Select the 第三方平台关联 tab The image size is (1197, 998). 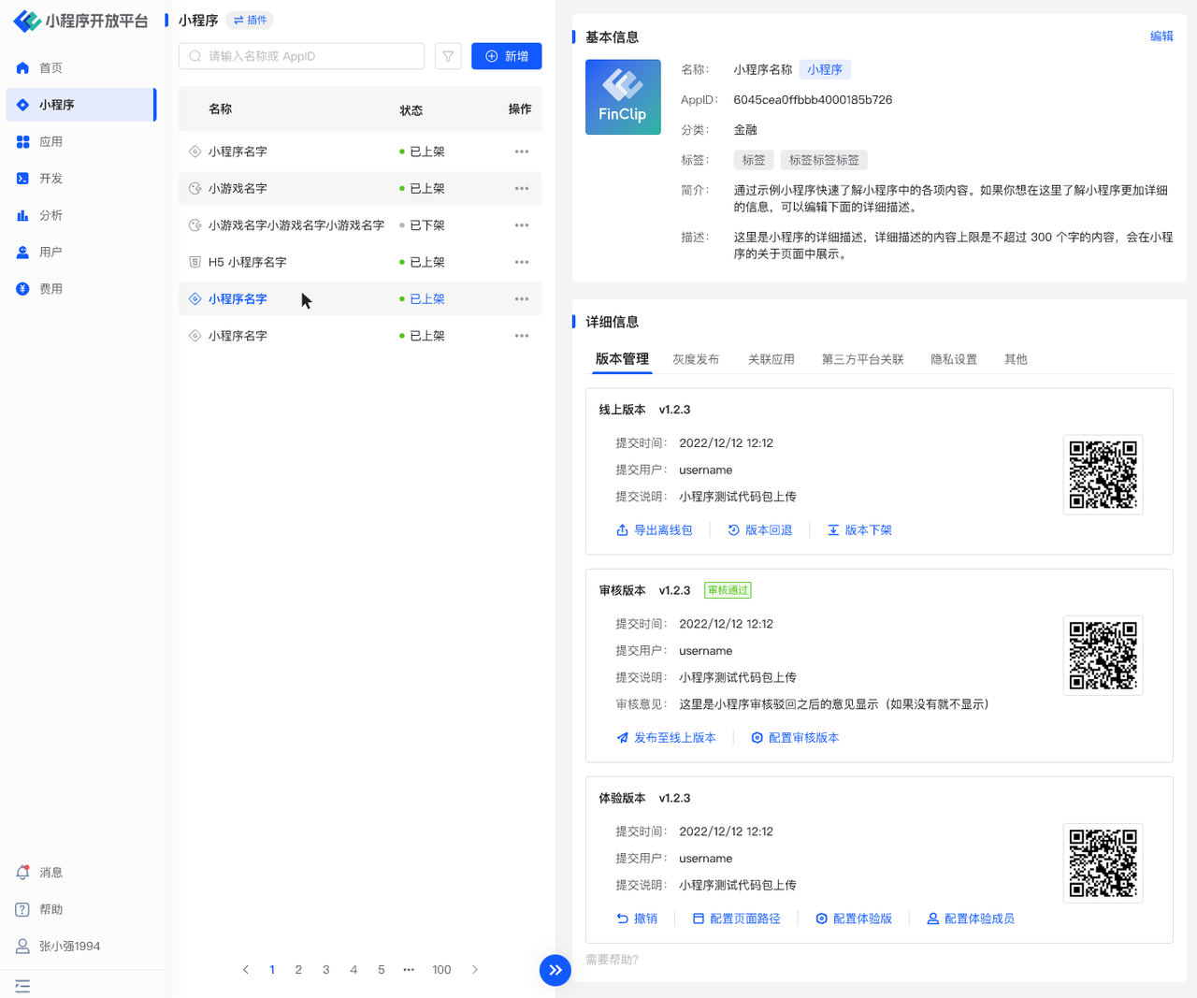862,359
